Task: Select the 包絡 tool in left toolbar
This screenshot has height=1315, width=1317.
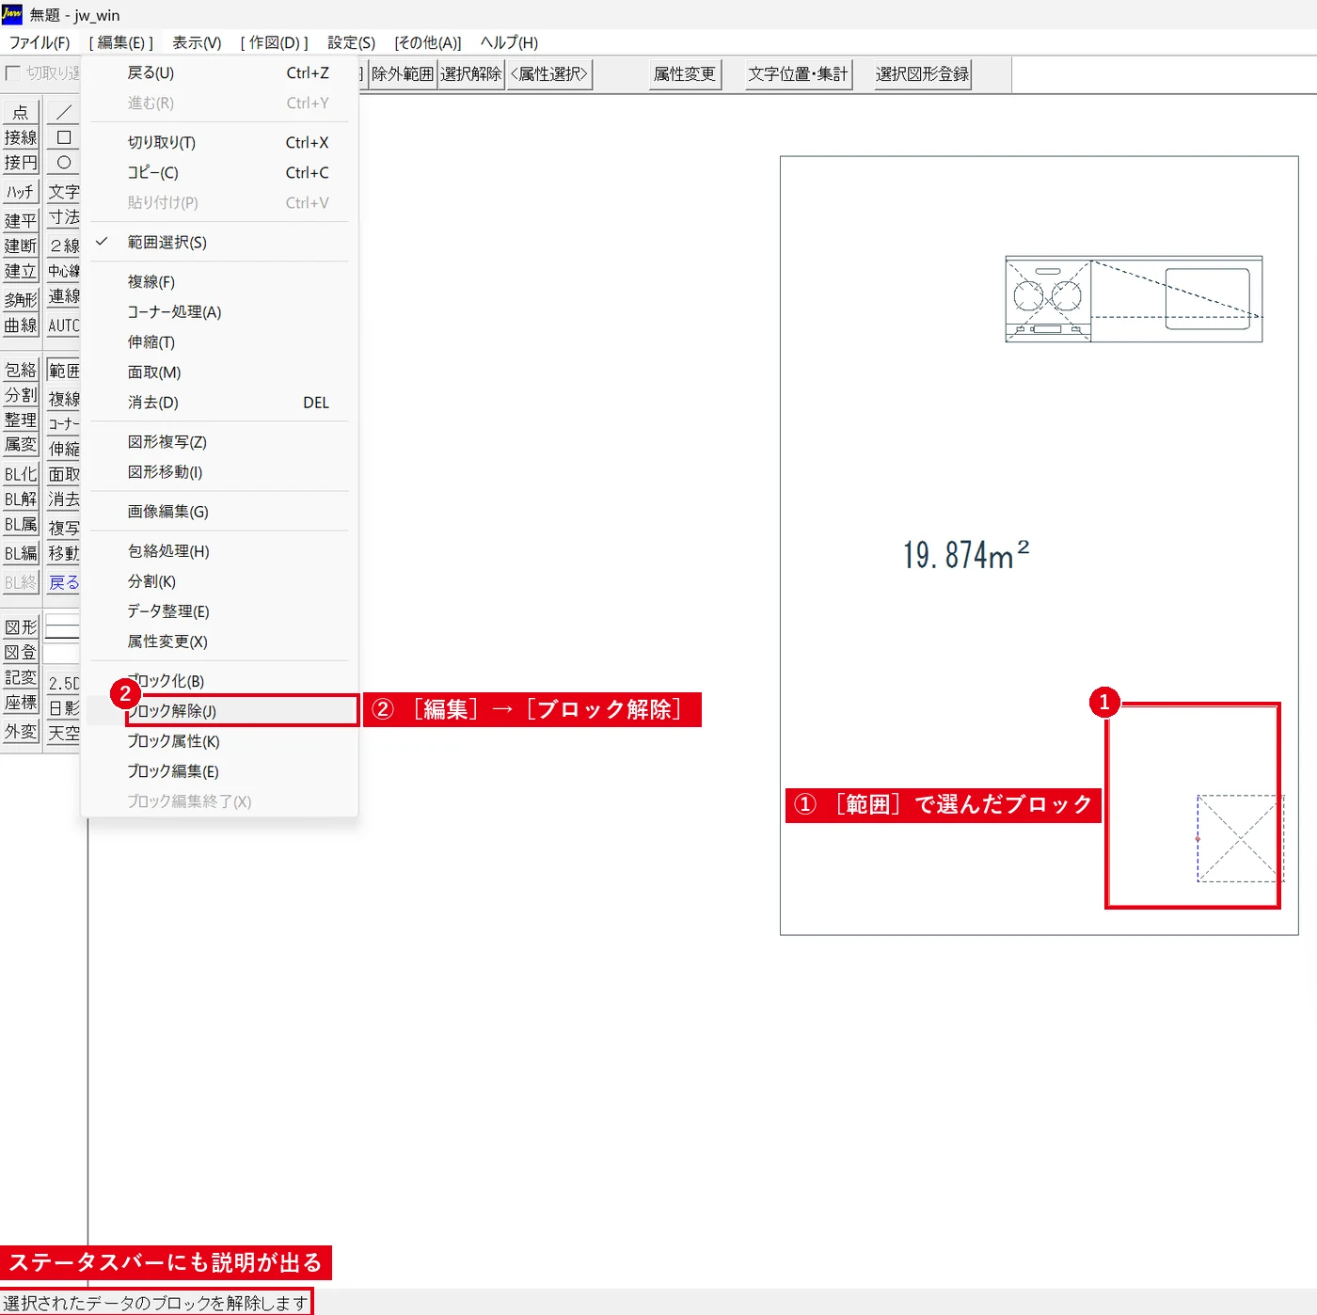Action: (21, 370)
